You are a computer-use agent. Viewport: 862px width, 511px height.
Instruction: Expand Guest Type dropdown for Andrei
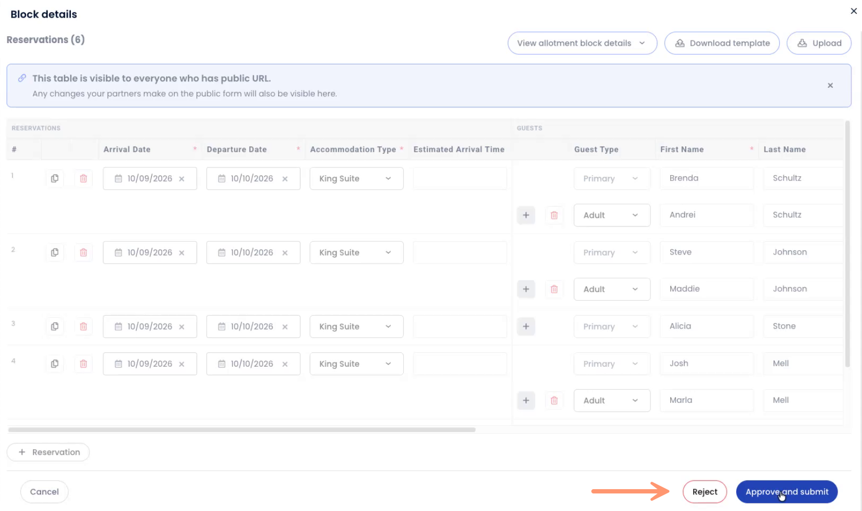[x=612, y=215]
